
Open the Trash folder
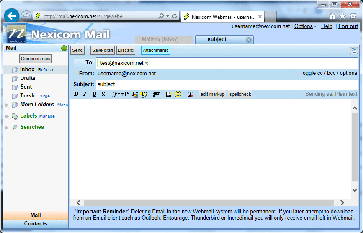pos(27,96)
